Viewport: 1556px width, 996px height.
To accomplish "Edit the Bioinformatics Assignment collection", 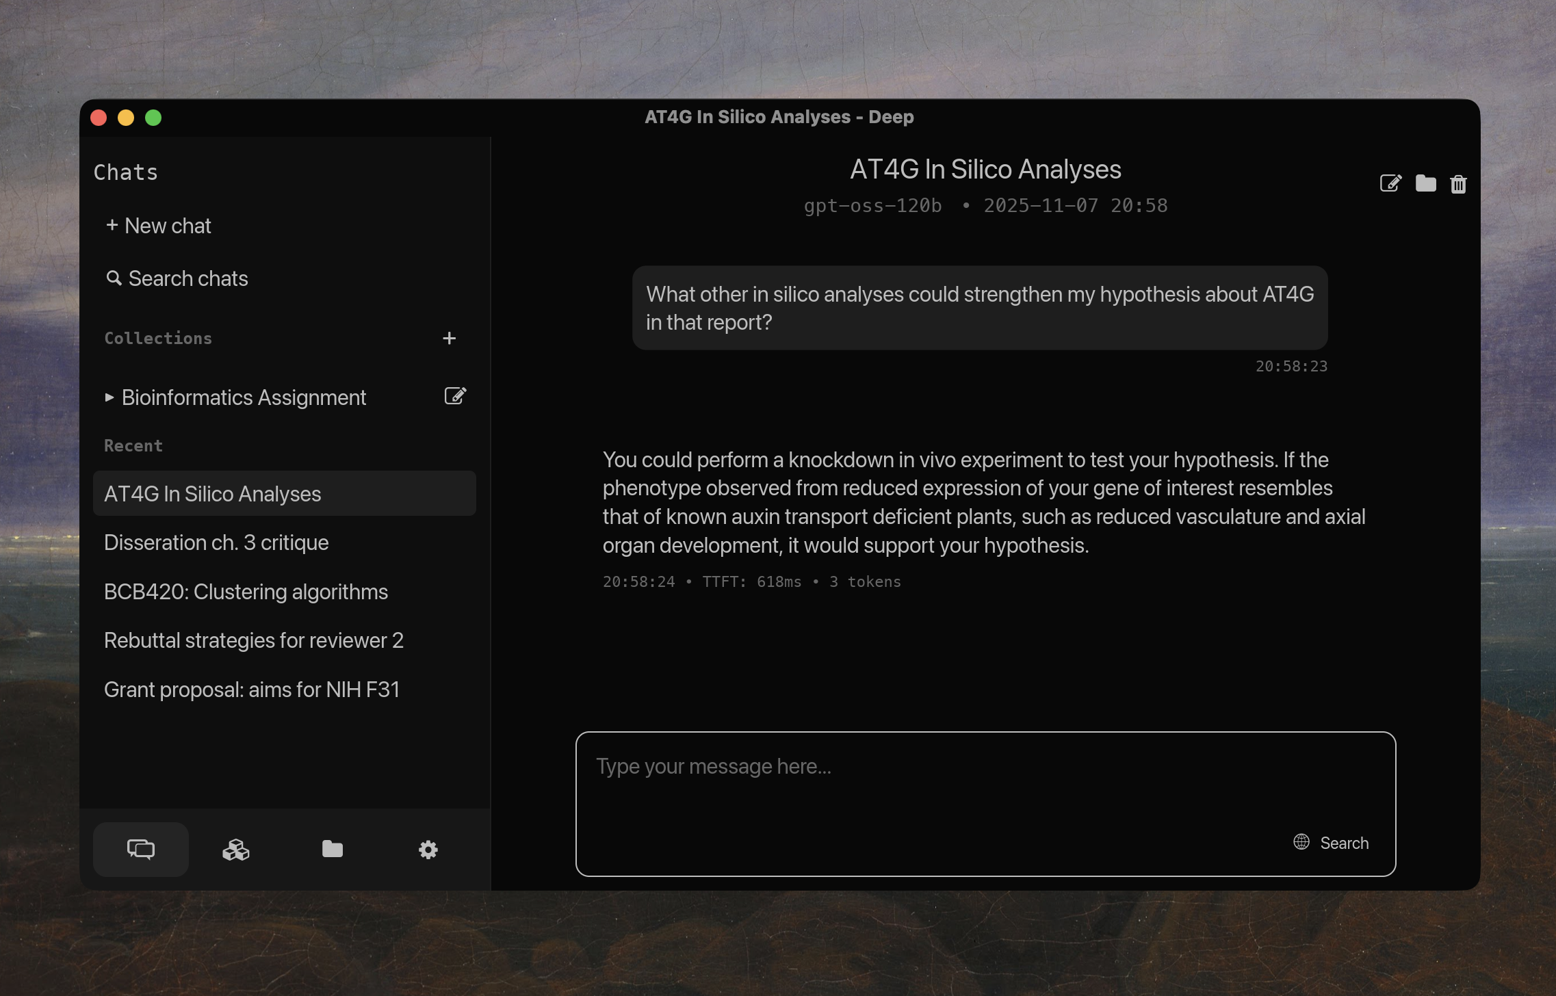I will click(455, 397).
